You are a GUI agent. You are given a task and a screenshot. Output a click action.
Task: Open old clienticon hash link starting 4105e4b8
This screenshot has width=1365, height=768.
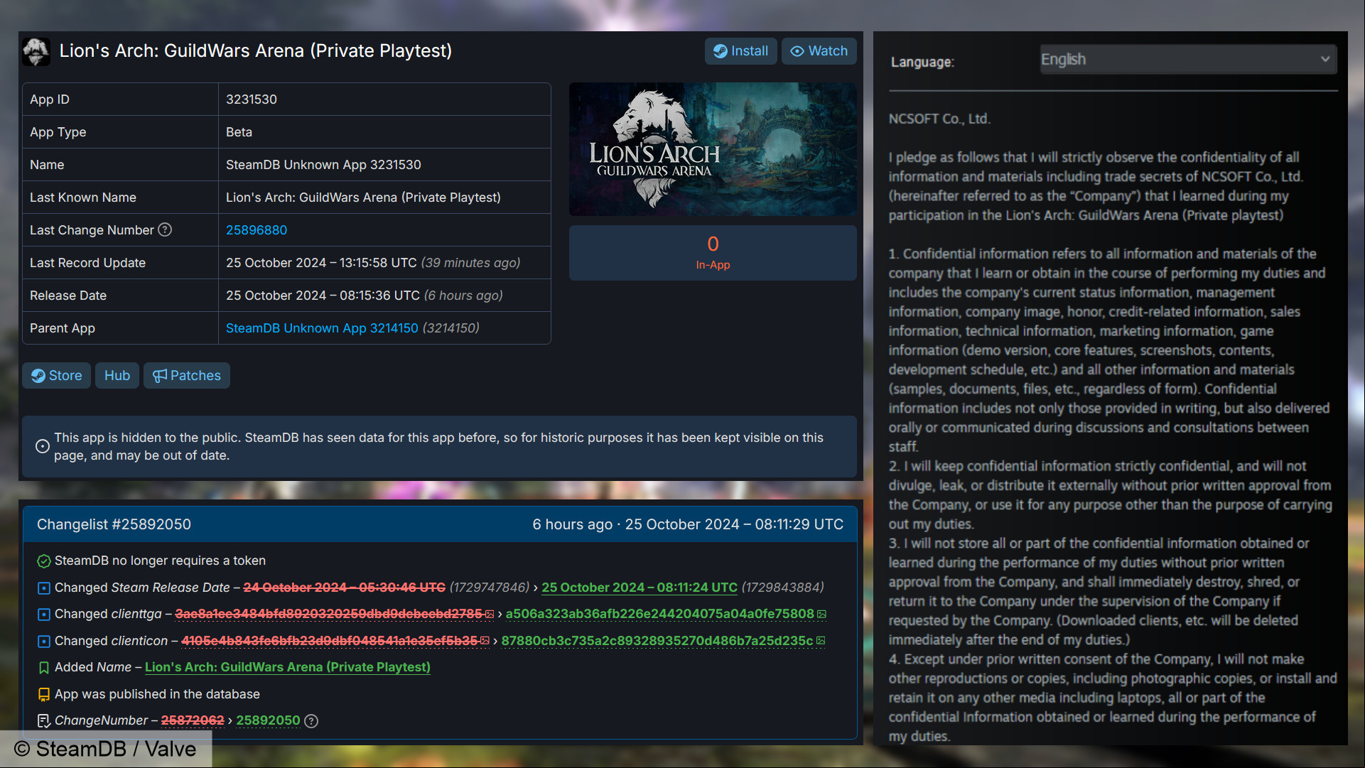point(330,641)
